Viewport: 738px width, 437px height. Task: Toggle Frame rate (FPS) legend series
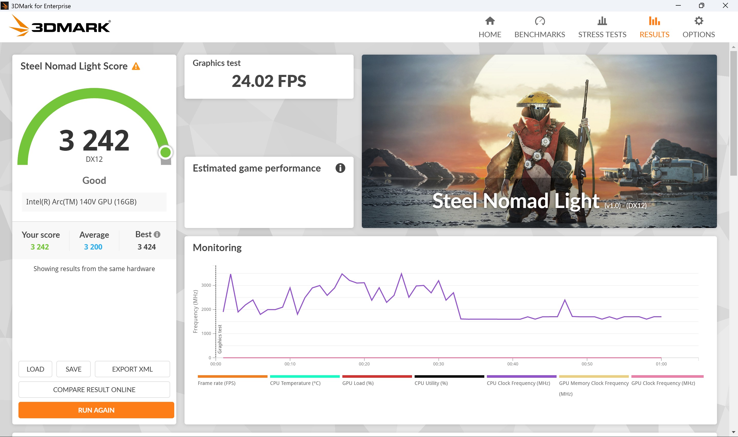tap(217, 383)
